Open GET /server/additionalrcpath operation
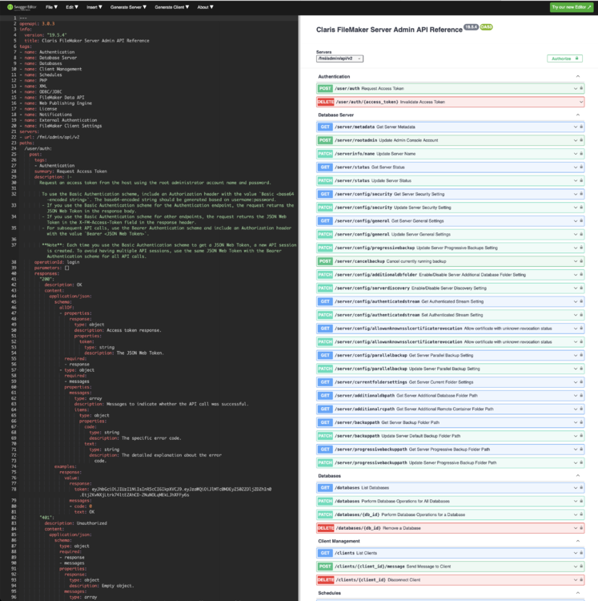Viewport: 598px width, 601px height. [x=450, y=409]
